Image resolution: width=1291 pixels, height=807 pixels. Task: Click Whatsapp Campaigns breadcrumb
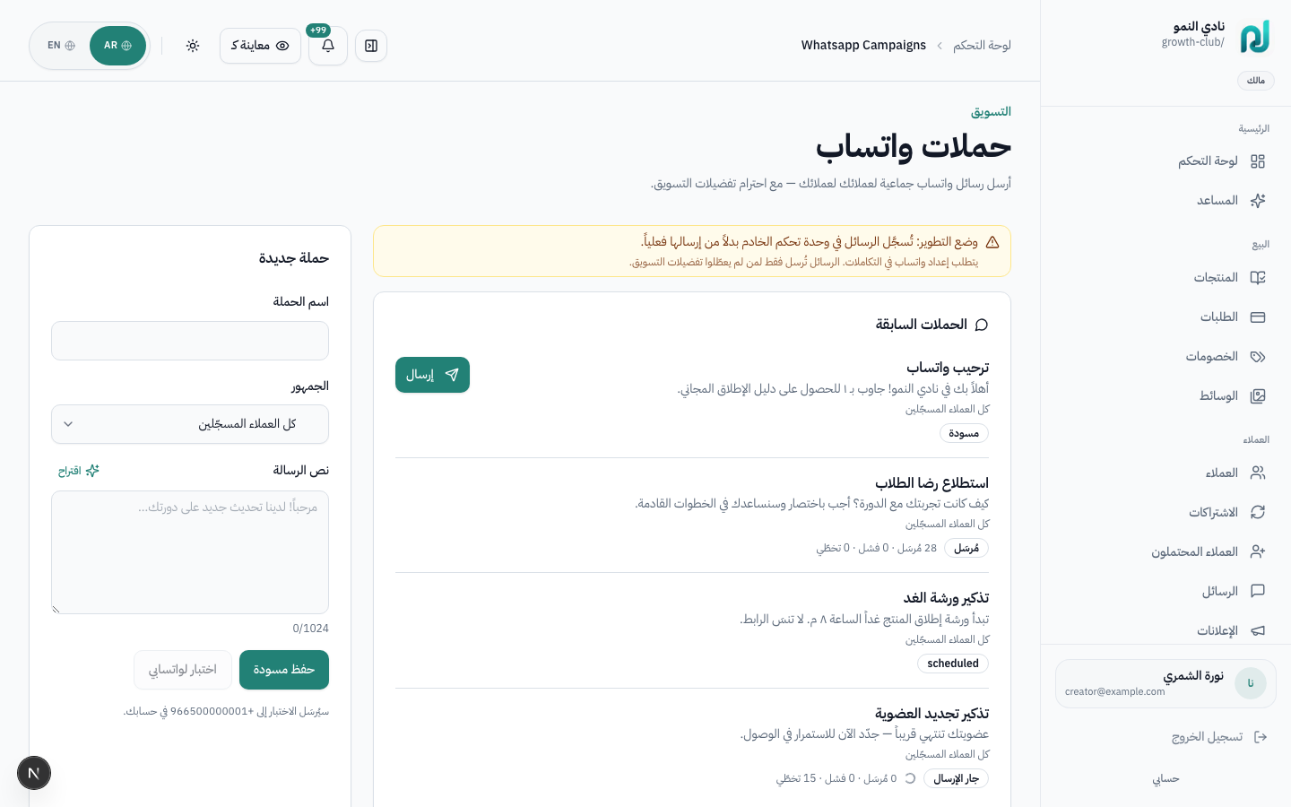click(x=863, y=46)
